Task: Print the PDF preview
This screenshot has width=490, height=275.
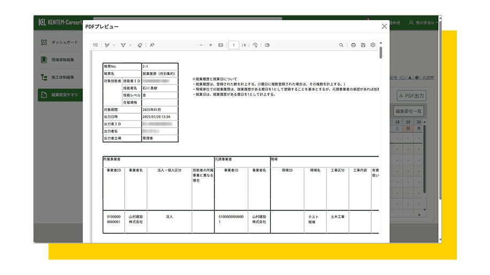Action: tap(354, 45)
